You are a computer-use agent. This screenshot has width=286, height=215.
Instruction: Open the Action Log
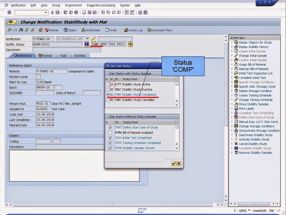coord(133,30)
